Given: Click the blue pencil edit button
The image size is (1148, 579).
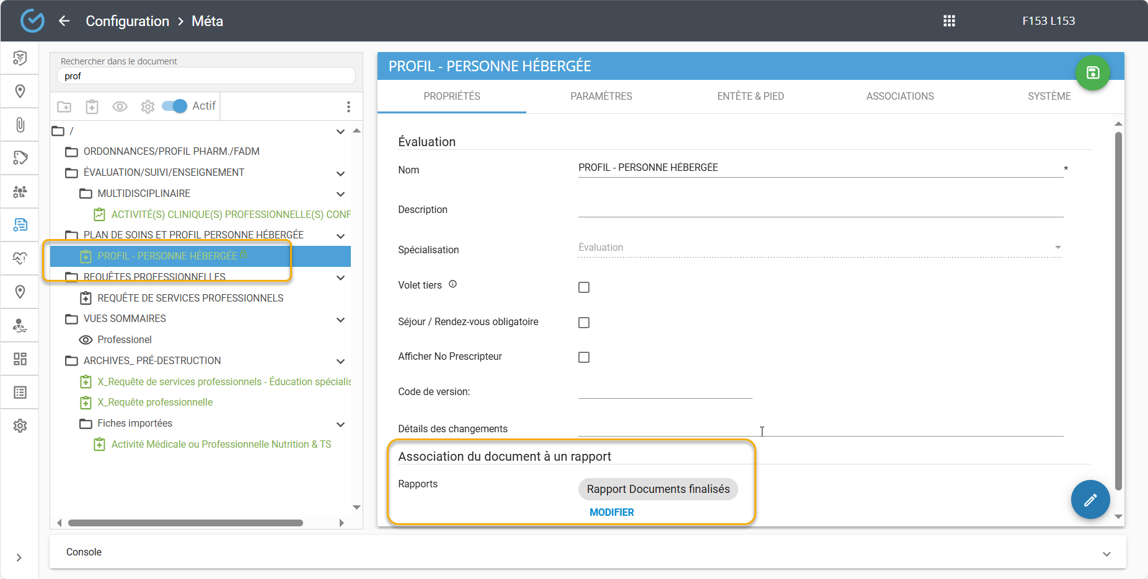Looking at the screenshot, I should [x=1090, y=500].
